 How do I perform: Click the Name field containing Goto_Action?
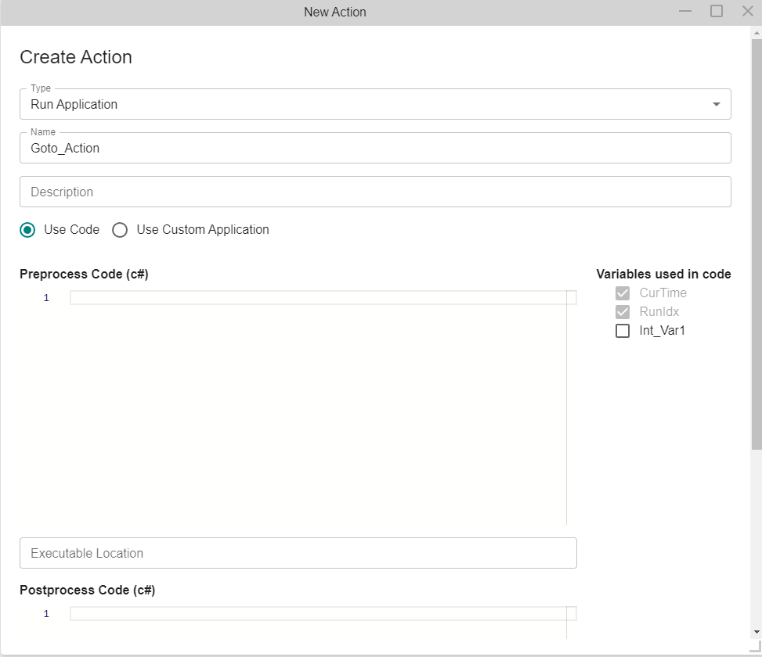[x=375, y=148]
